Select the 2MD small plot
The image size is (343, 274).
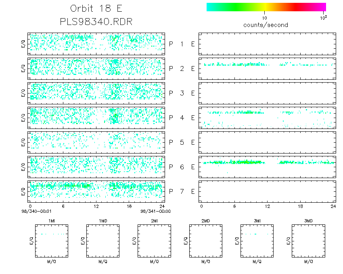(x=206, y=241)
